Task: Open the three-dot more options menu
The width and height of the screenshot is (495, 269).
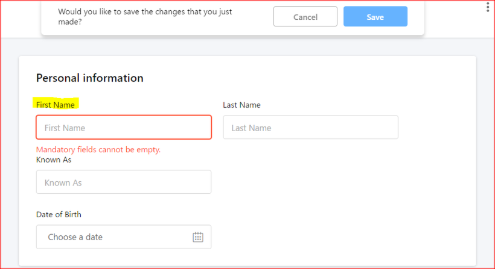Action: point(488,7)
